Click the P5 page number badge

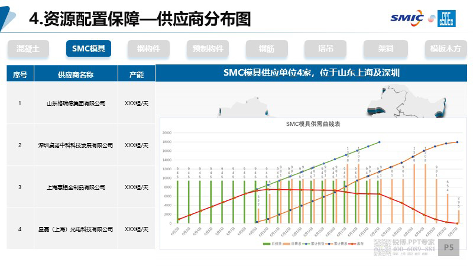tap(448, 247)
